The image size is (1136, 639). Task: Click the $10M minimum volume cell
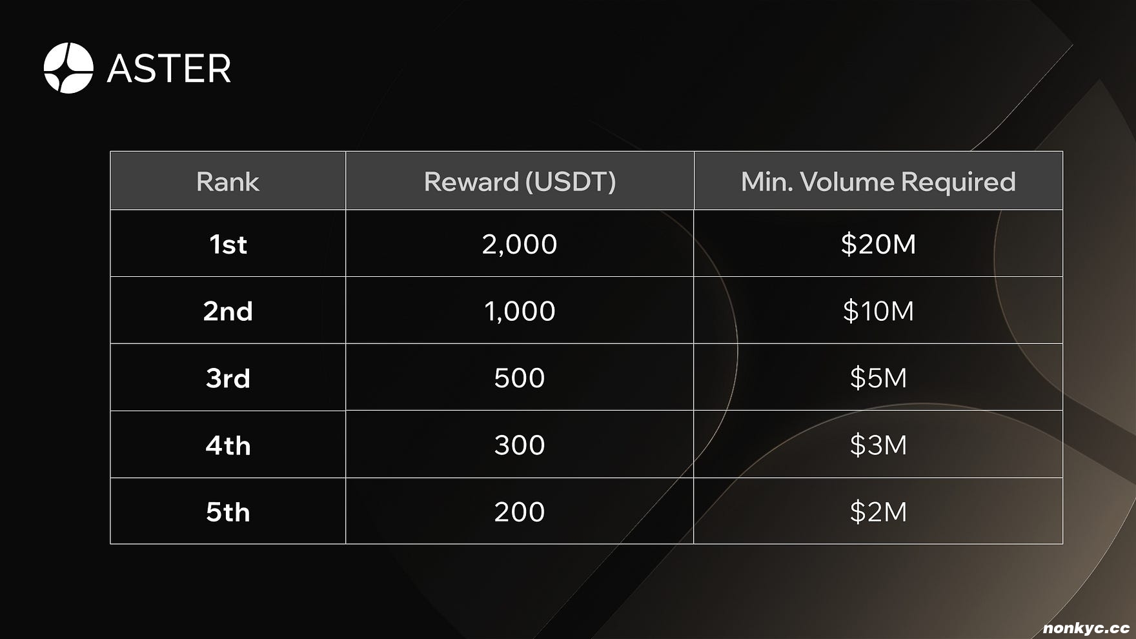878,311
